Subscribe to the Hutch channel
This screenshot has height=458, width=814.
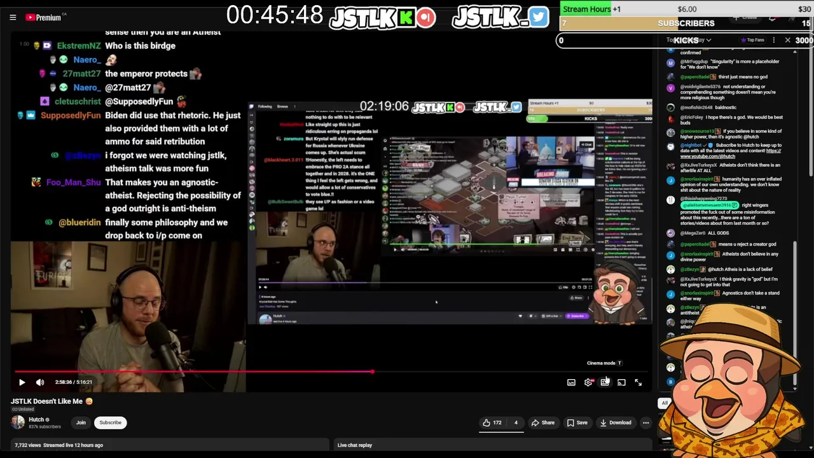tap(110, 422)
